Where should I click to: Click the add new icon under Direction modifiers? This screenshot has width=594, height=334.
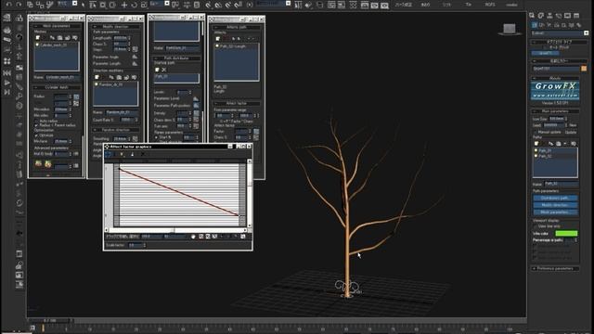pyautogui.click(x=97, y=77)
